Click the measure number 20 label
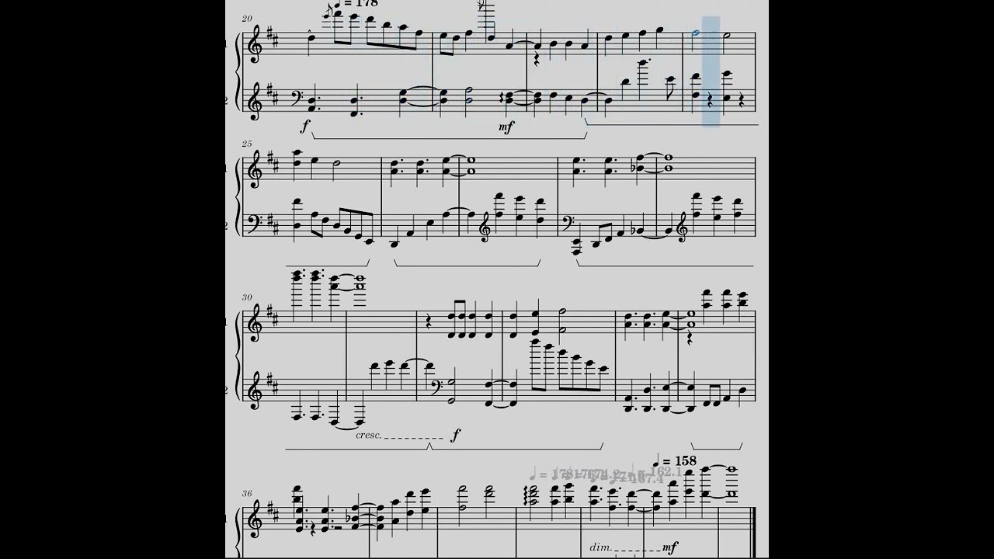 pos(247,19)
